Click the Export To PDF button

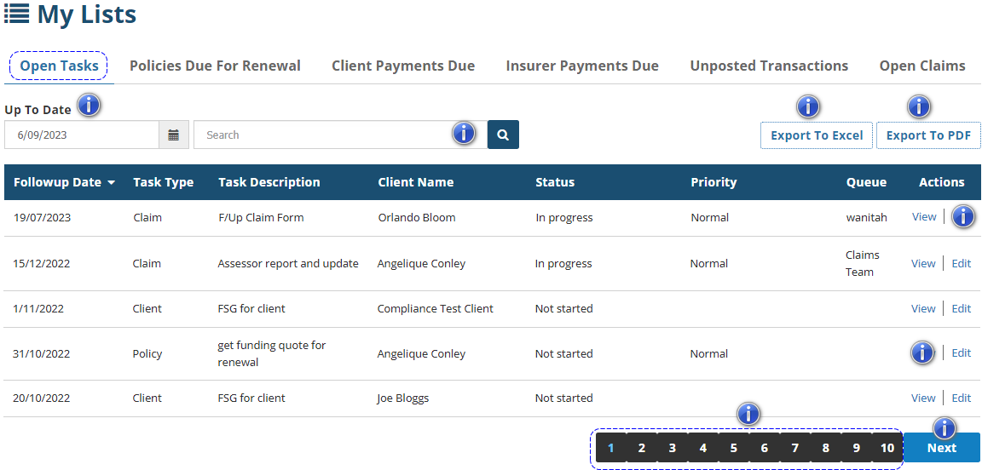(928, 135)
